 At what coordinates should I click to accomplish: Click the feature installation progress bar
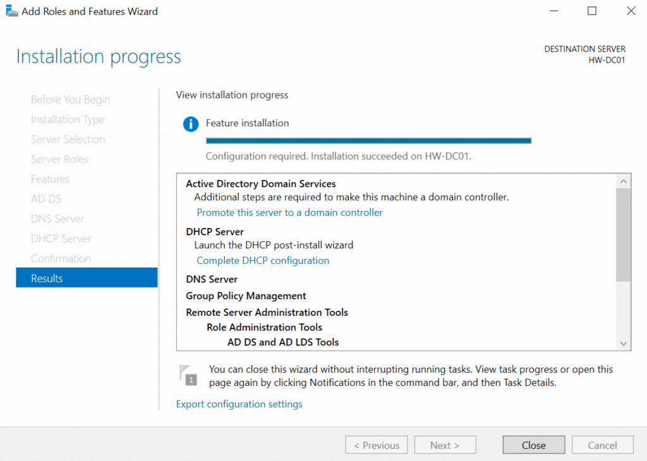368,141
